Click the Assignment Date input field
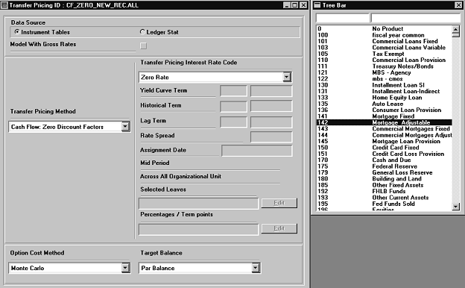 [256, 151]
